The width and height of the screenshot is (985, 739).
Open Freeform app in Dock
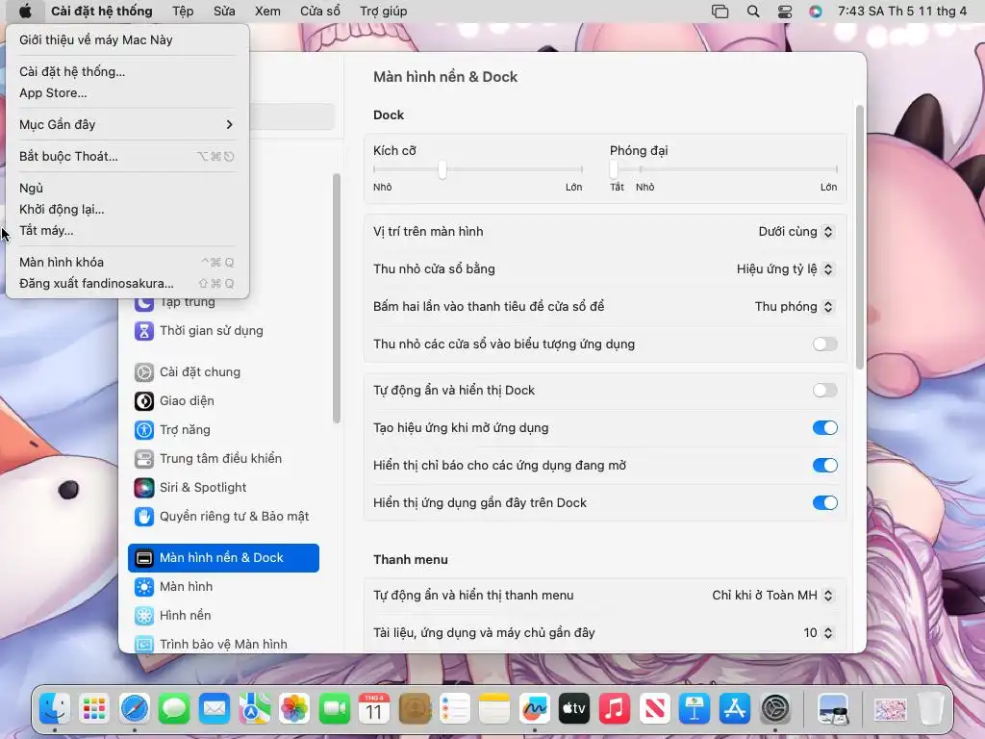pyautogui.click(x=535, y=709)
